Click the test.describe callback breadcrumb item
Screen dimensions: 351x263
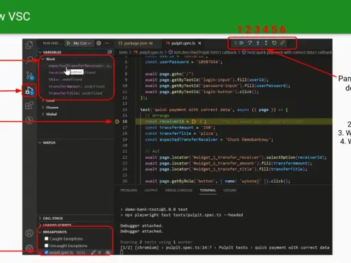tap(203, 52)
